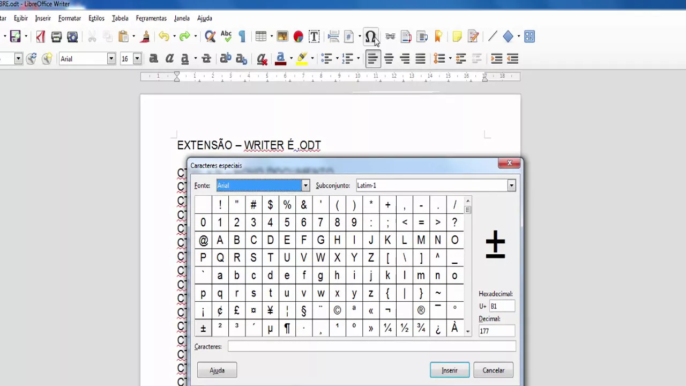Apply Superscript formatting
This screenshot has height=386, width=686.
pos(226,58)
